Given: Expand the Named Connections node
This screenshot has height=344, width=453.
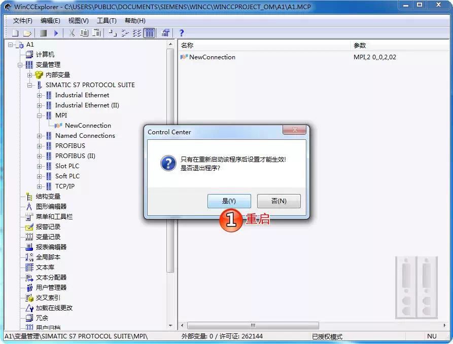Looking at the screenshot, I should click(x=39, y=136).
